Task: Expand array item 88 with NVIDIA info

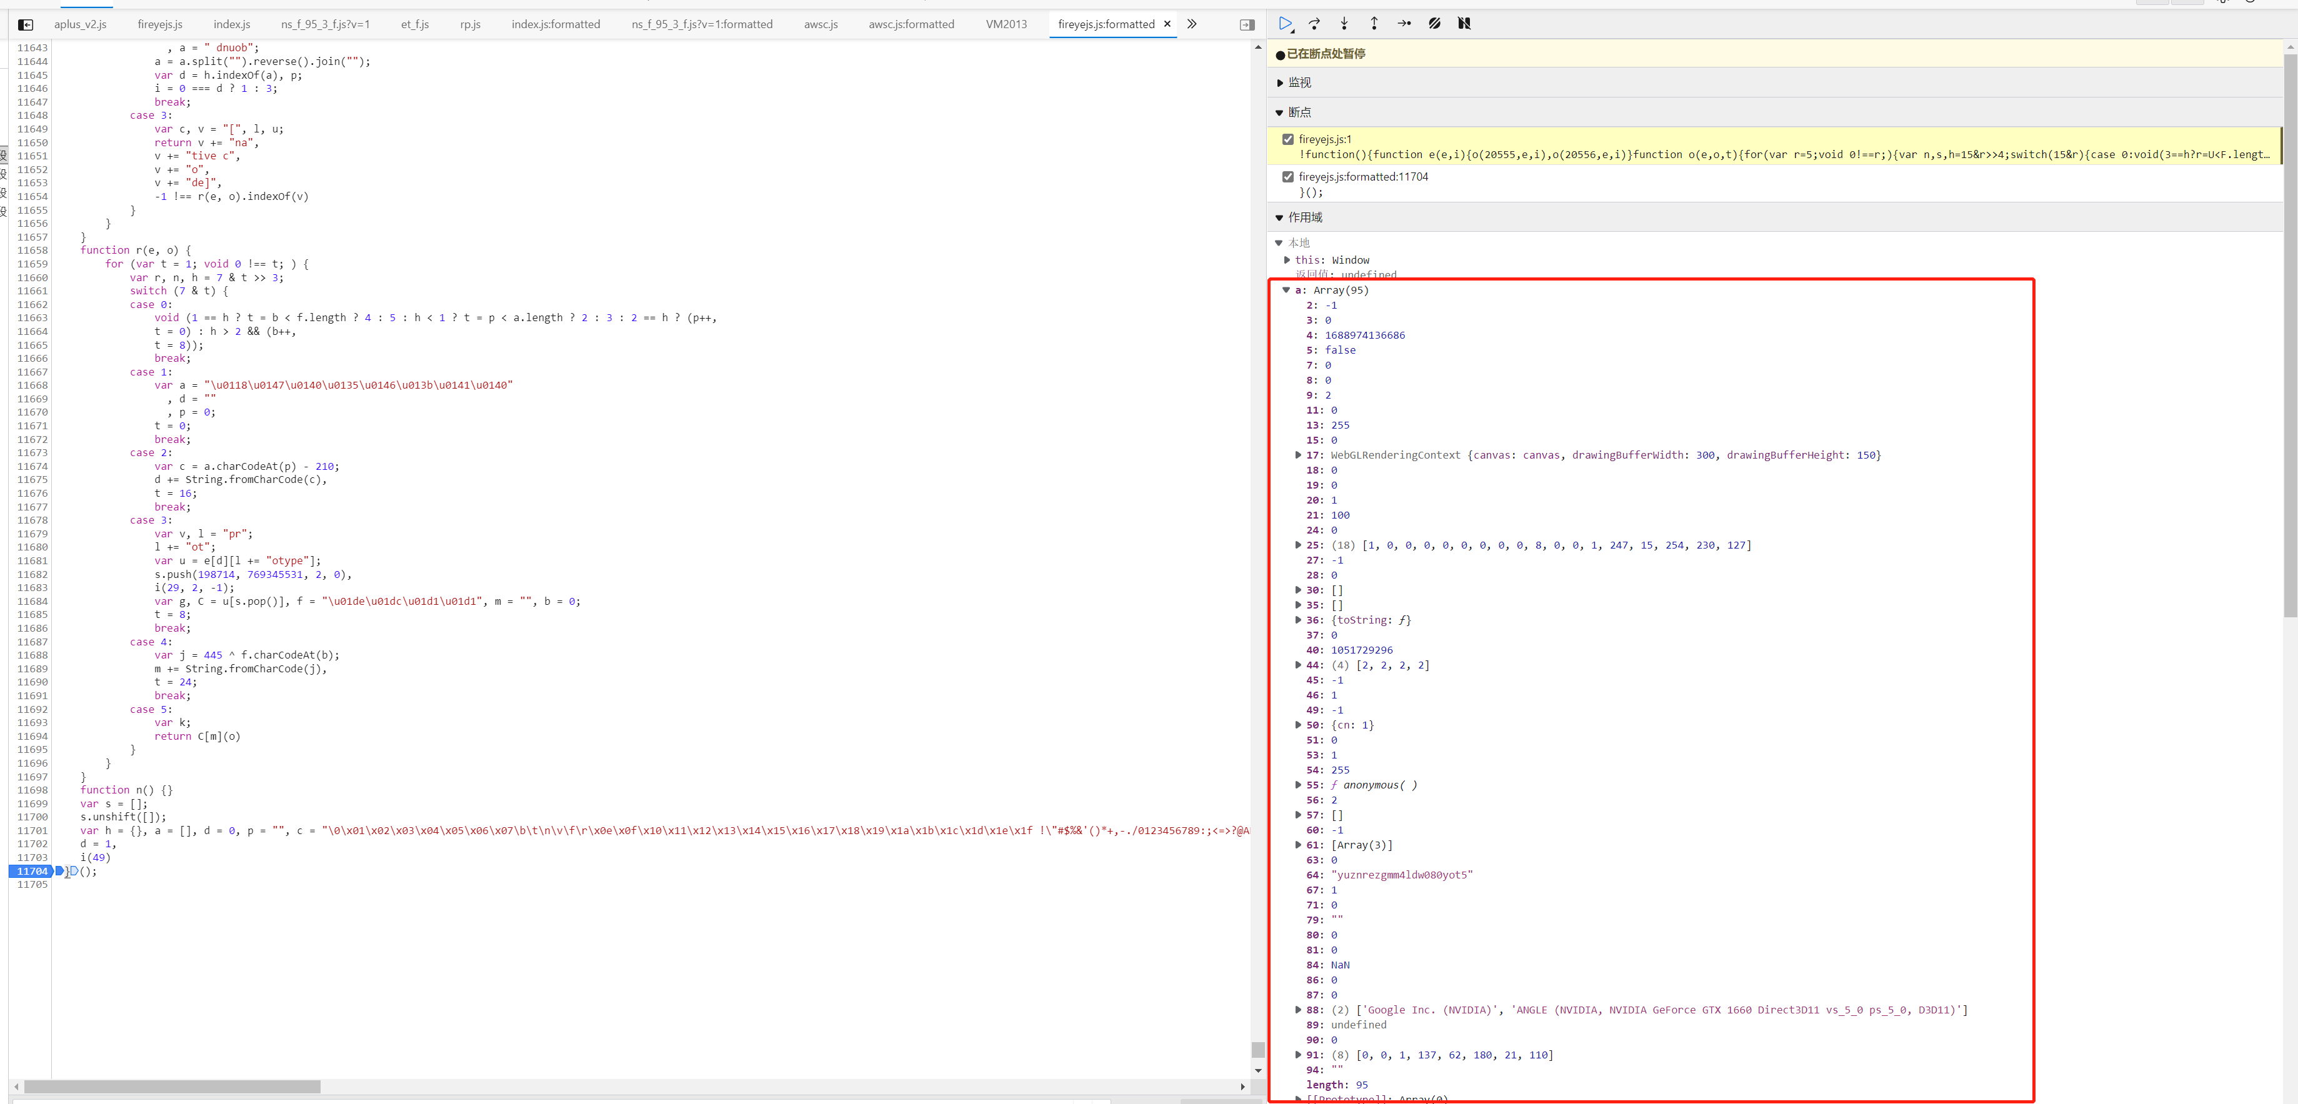Action: click(1298, 1010)
